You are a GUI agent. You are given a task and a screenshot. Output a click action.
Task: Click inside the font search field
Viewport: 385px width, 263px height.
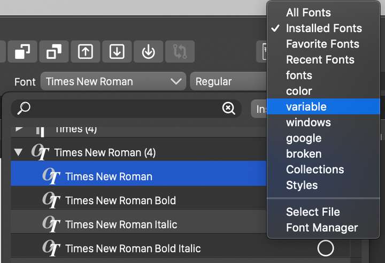[x=126, y=109]
